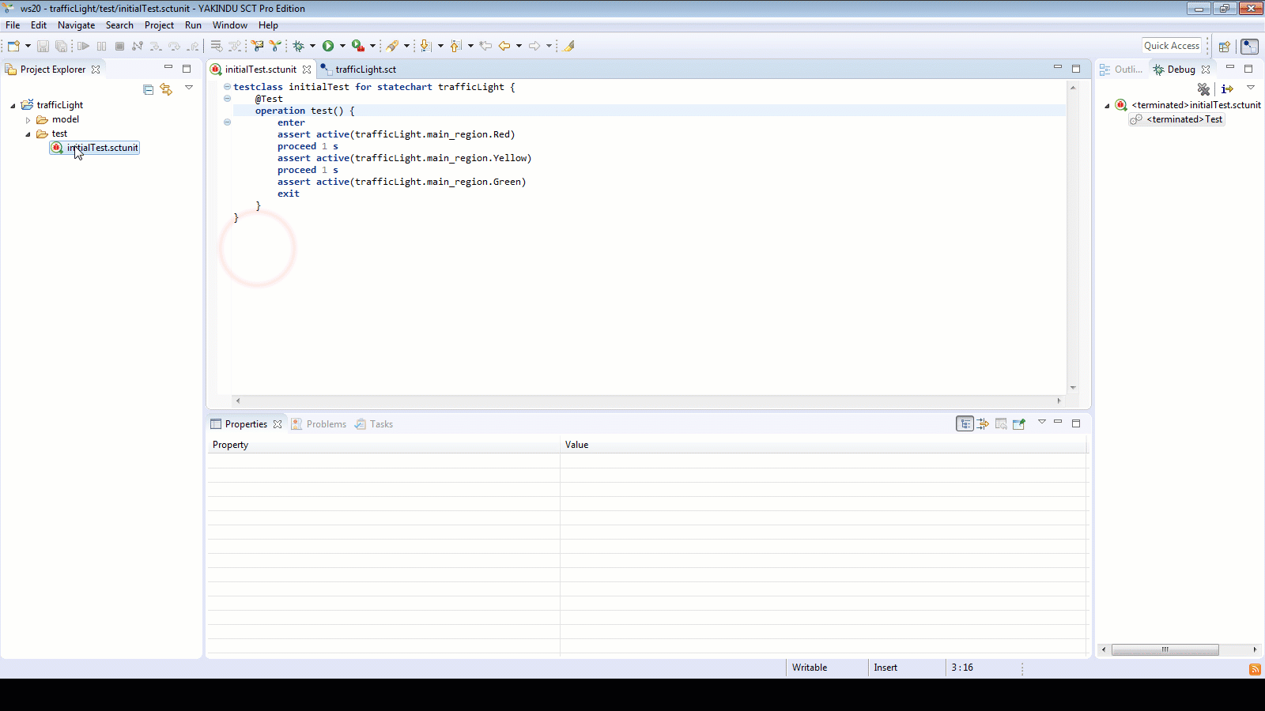Switch to the trafficLight.sct editor tab
The image size is (1265, 711).
(x=359, y=70)
